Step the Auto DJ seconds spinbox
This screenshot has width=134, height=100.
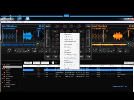[x=53, y=63]
